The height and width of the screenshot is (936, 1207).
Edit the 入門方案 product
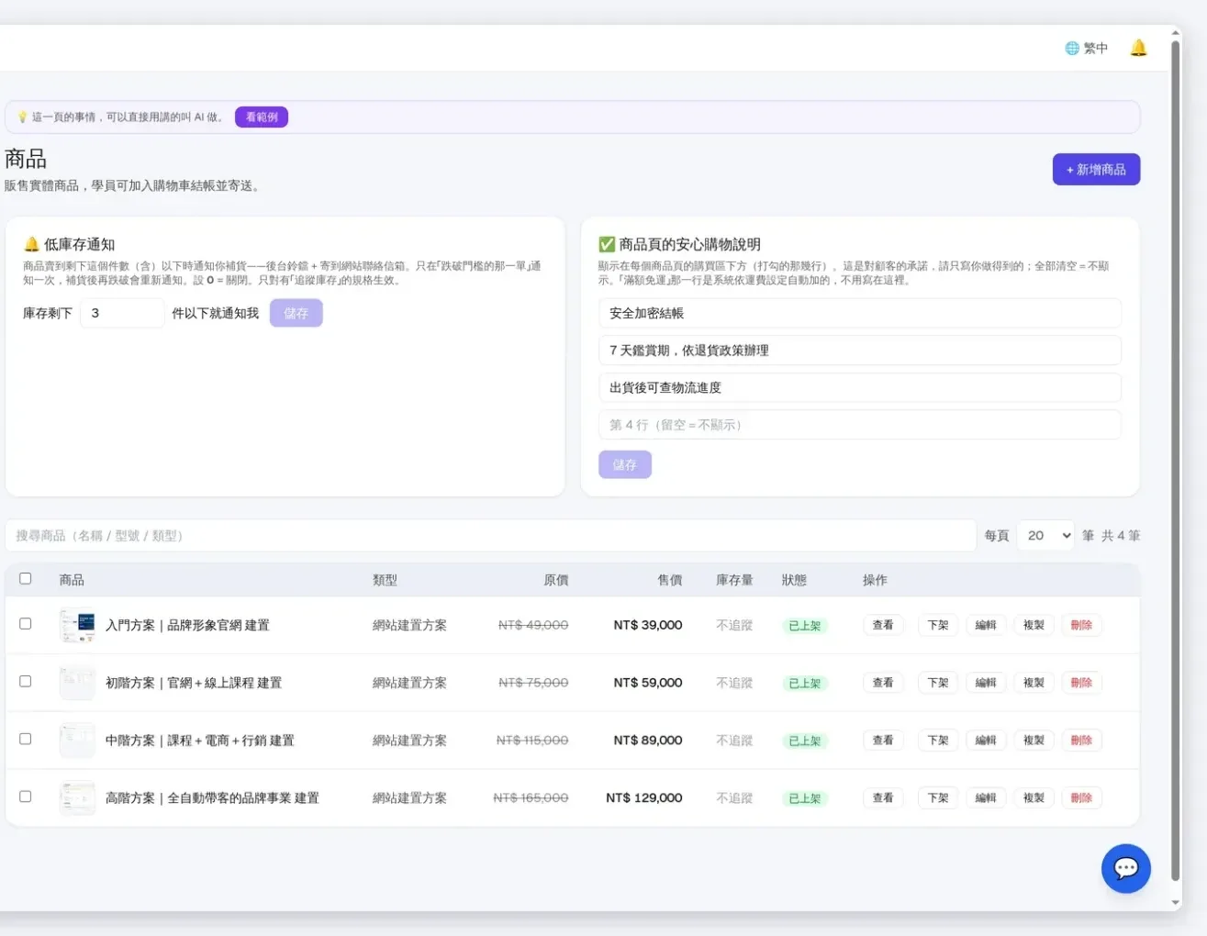[x=986, y=625]
